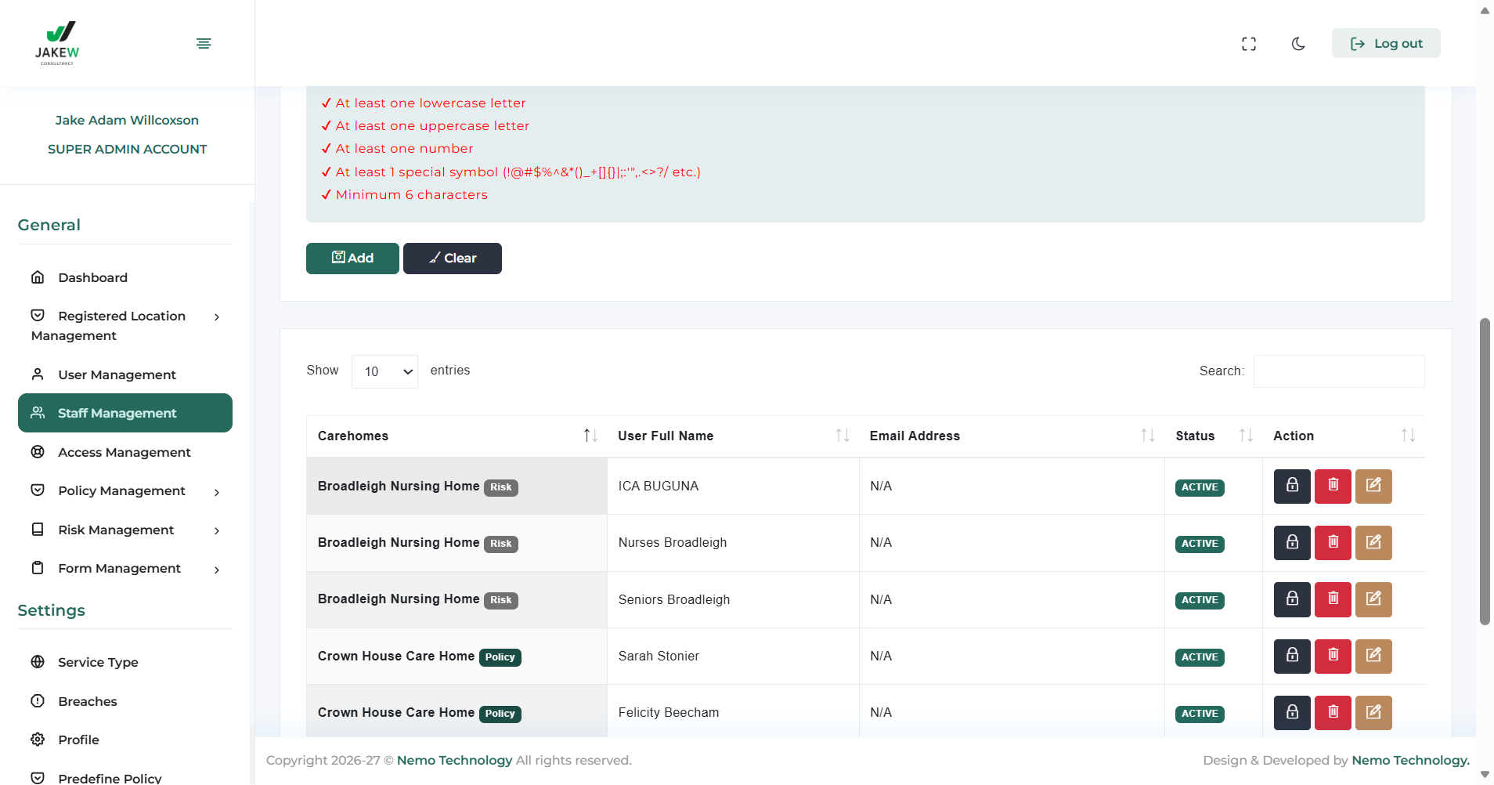Focus the table Search field
1494x785 pixels.
[1338, 371]
